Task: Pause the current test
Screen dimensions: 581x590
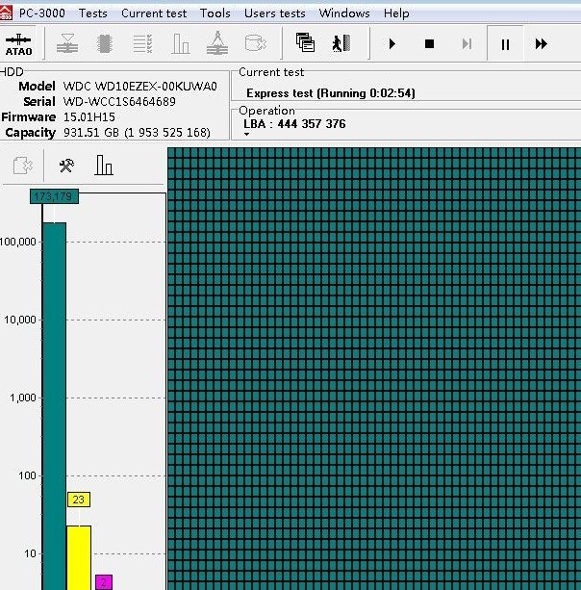Action: point(505,44)
